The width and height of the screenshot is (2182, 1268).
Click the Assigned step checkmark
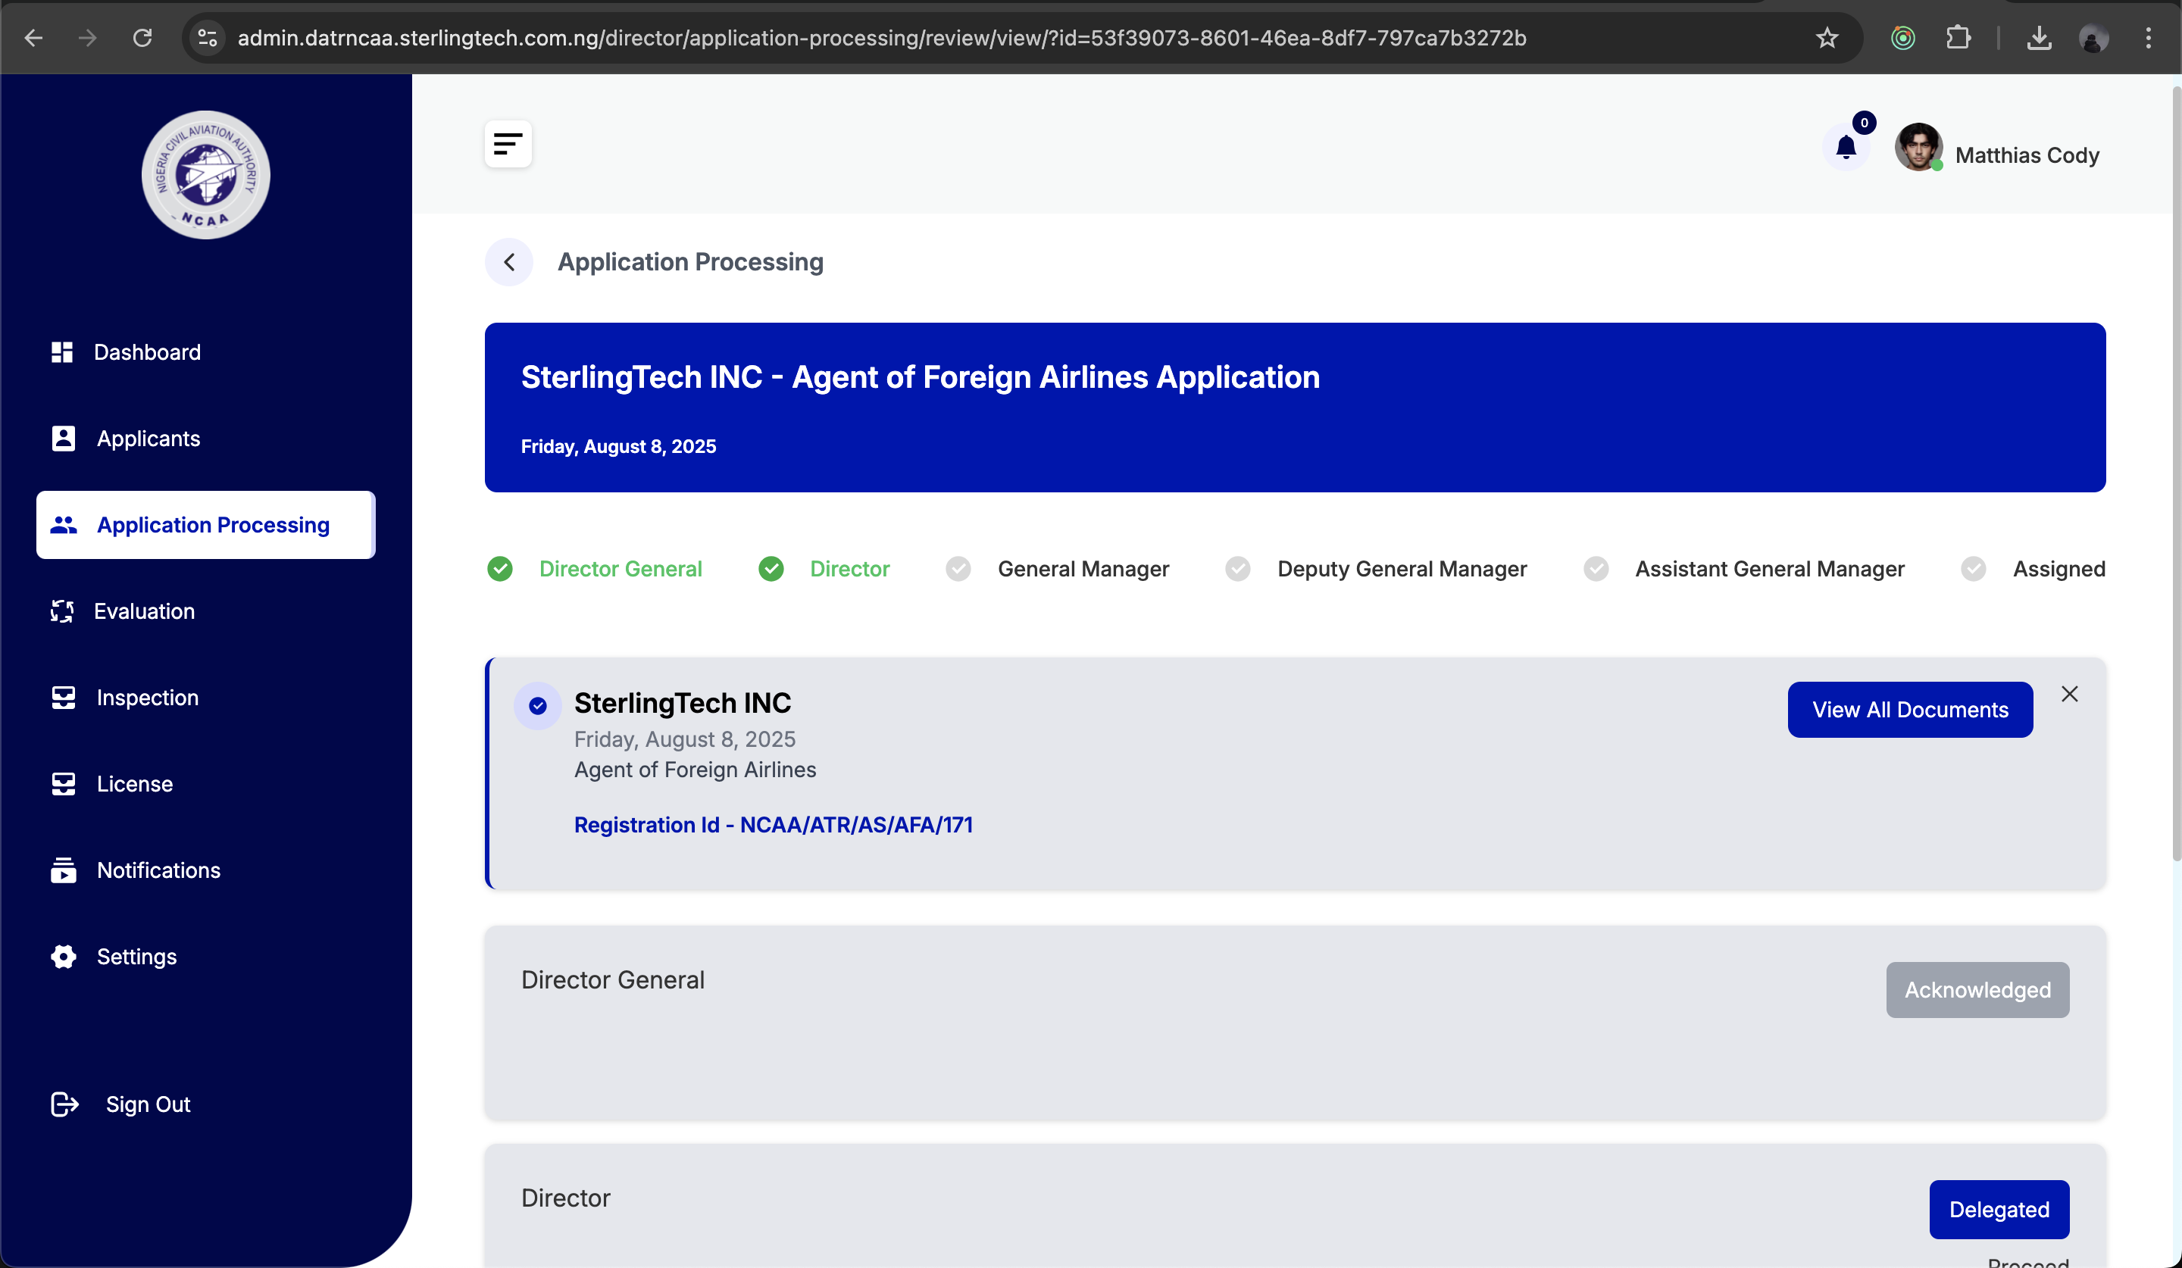pos(1974,569)
